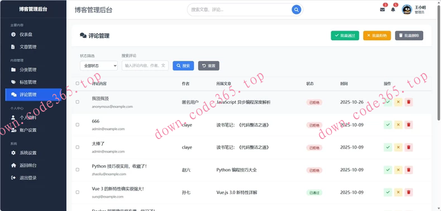441x211 pixels.
Task: Reject the Vue 3 comment by 孙七
Action: [x=398, y=193]
